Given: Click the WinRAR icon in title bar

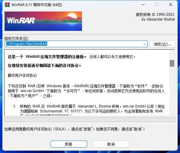Looking at the screenshot, I should [7, 5].
